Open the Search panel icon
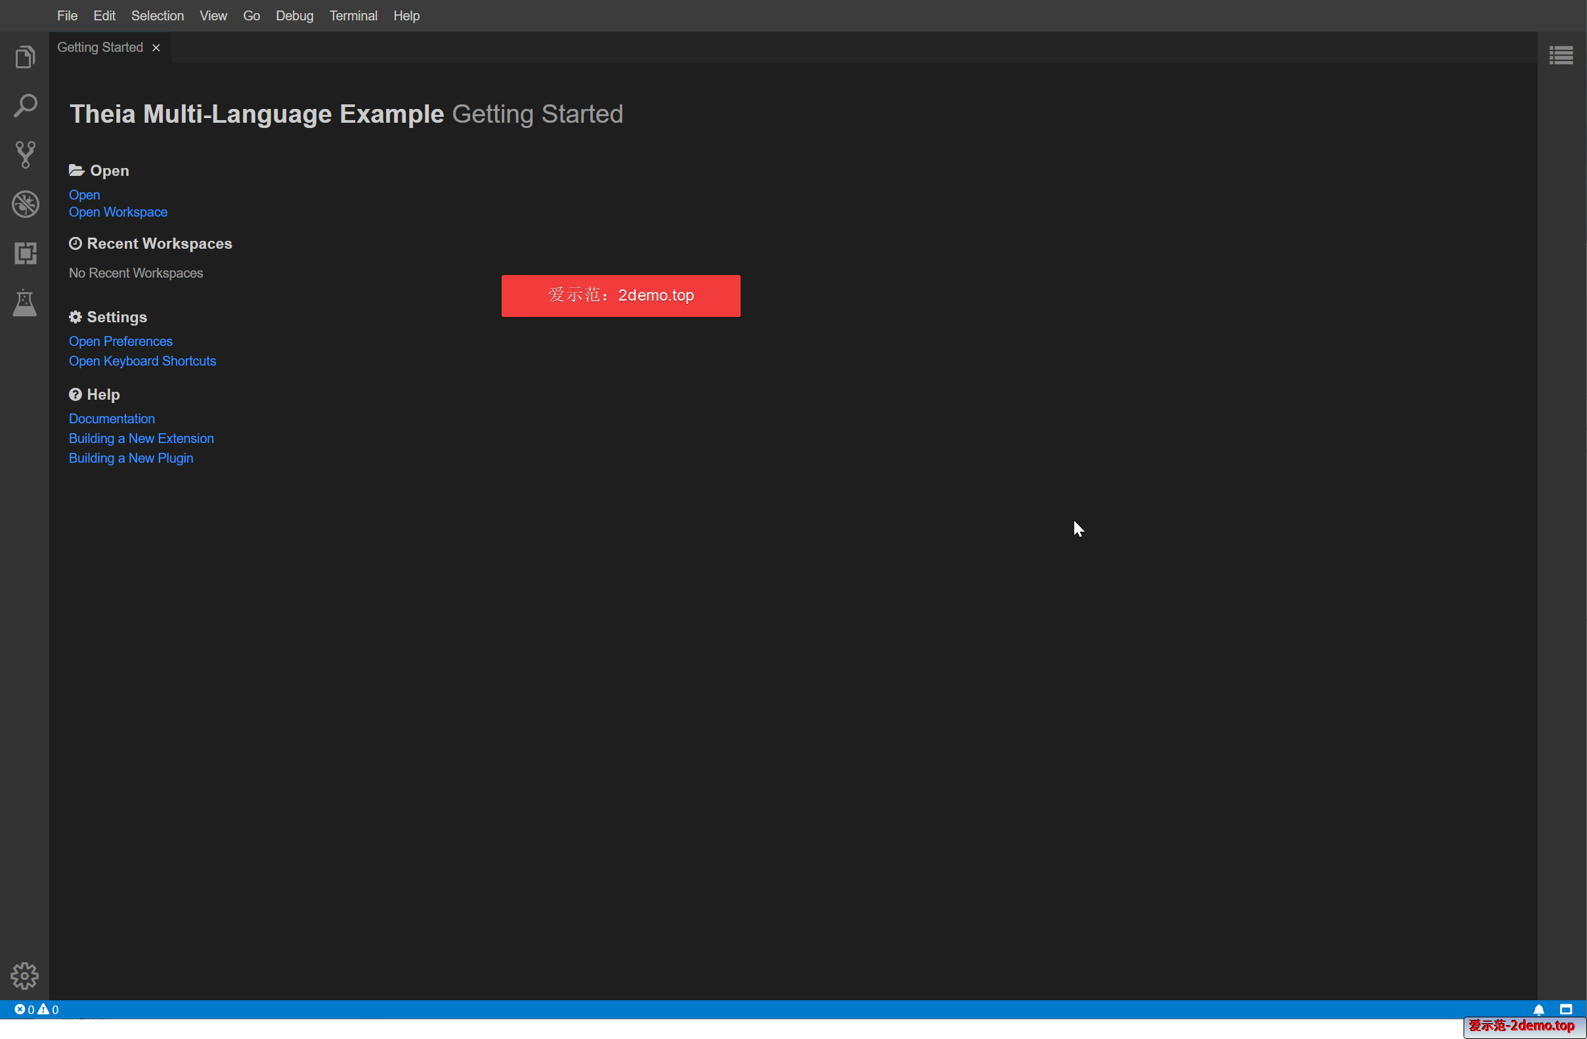This screenshot has height=1039, width=1587. pos(25,105)
